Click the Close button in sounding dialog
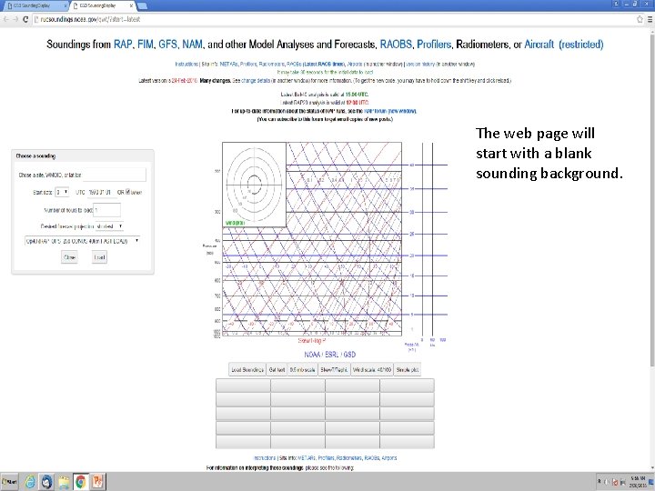This screenshot has width=655, height=491. 69,257
